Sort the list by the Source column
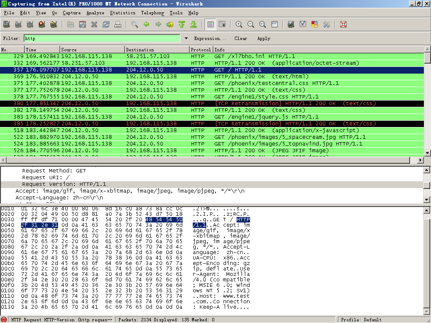The height and width of the screenshot is (323, 431). click(x=92, y=50)
